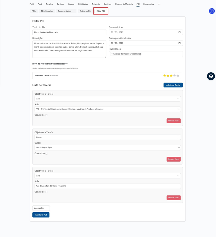
Task: Click into the Título do PDI field
Action: click(x=69, y=32)
